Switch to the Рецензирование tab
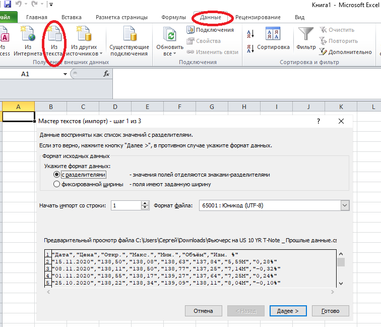The image size is (381, 327). coord(258,17)
